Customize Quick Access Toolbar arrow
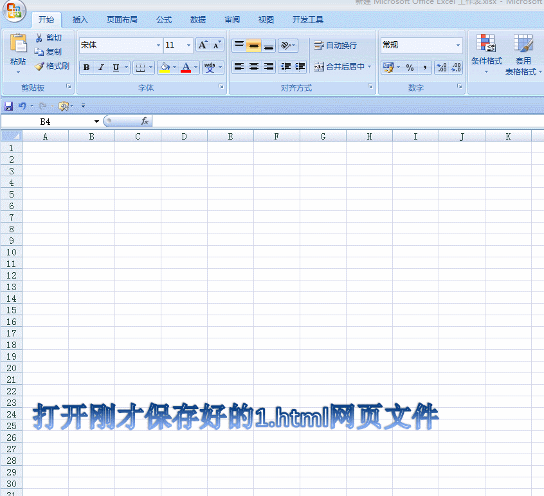 (x=83, y=106)
